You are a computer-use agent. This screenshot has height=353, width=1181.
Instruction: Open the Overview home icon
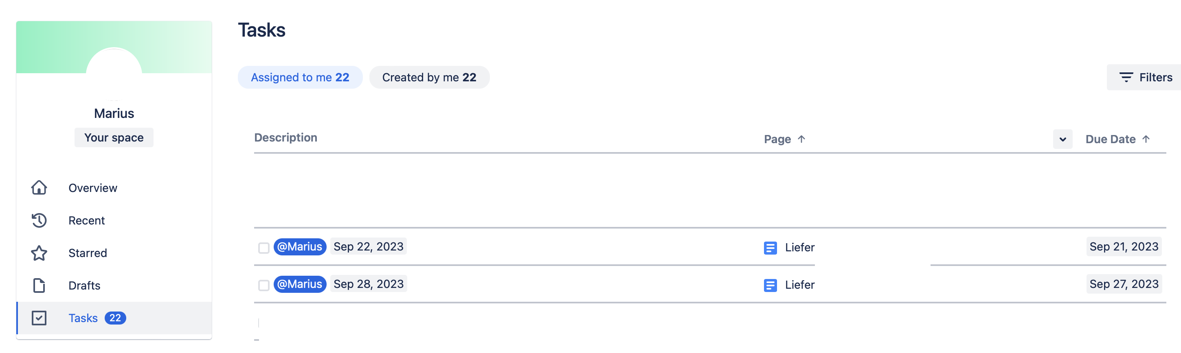tap(39, 188)
